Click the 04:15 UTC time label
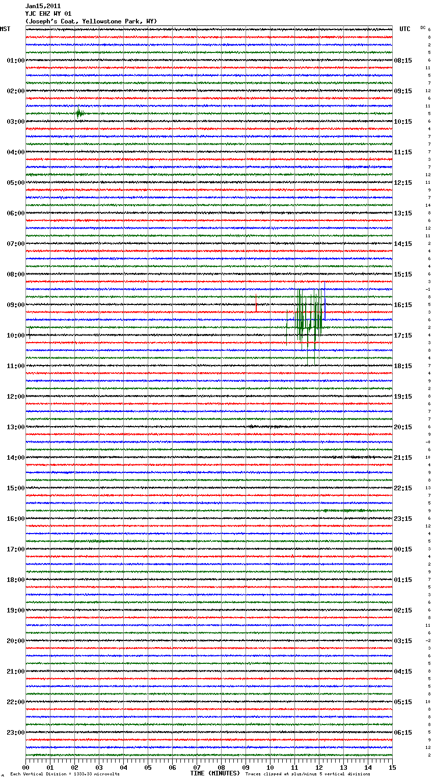 (x=403, y=672)
